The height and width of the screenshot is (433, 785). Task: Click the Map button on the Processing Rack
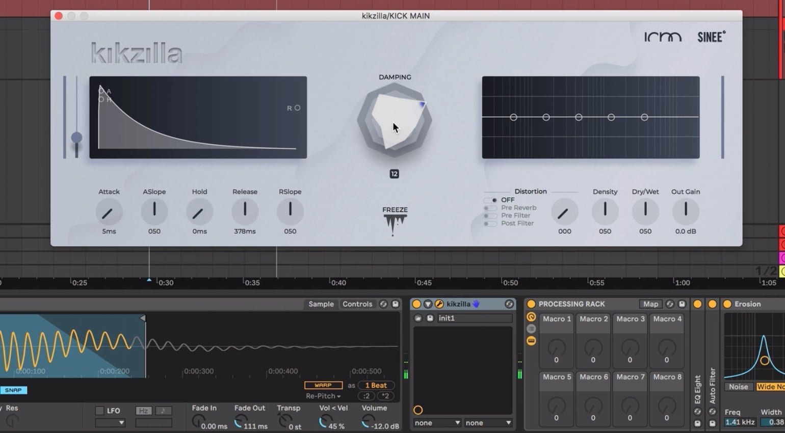(650, 304)
